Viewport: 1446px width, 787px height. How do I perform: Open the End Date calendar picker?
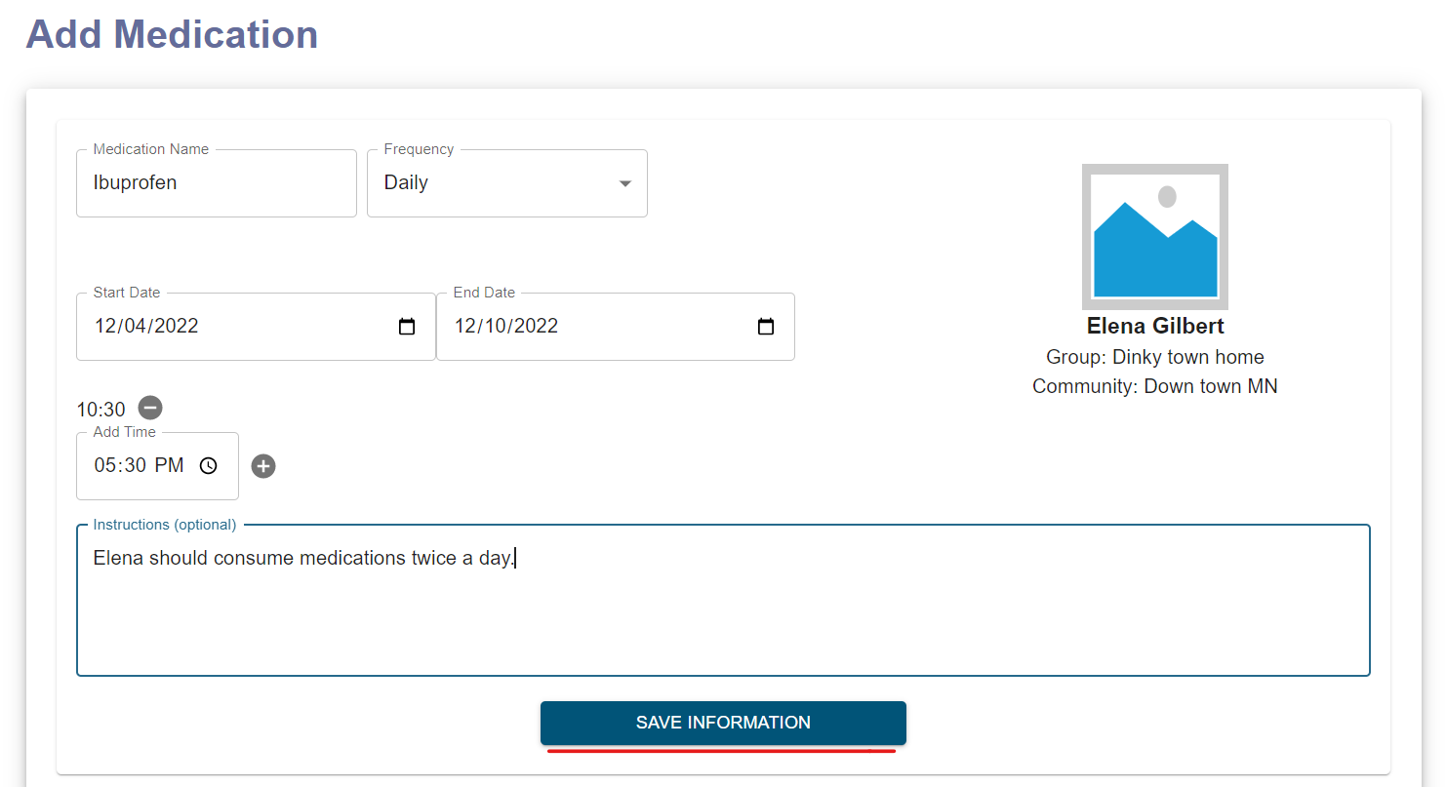[765, 327]
